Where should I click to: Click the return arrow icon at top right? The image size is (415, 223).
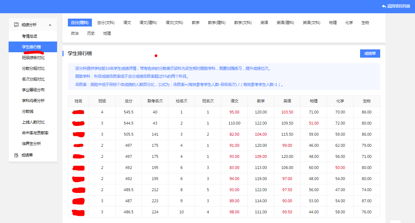pos(384,6)
